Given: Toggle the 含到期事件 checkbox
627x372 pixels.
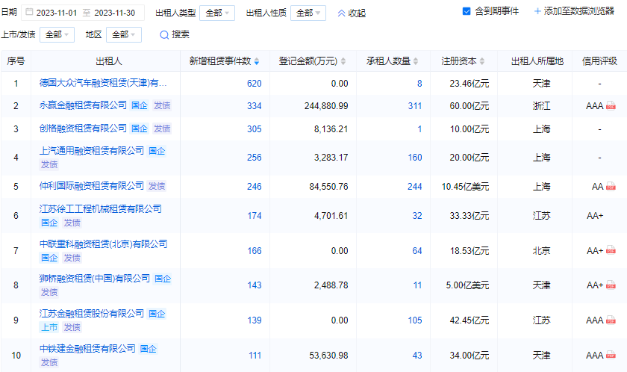Looking at the screenshot, I should point(467,11).
